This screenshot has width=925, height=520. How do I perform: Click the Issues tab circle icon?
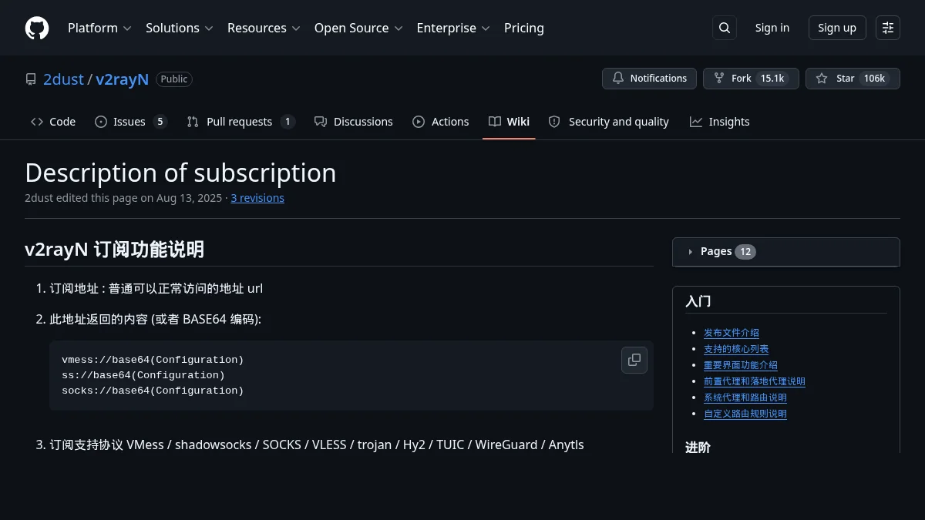tap(101, 122)
